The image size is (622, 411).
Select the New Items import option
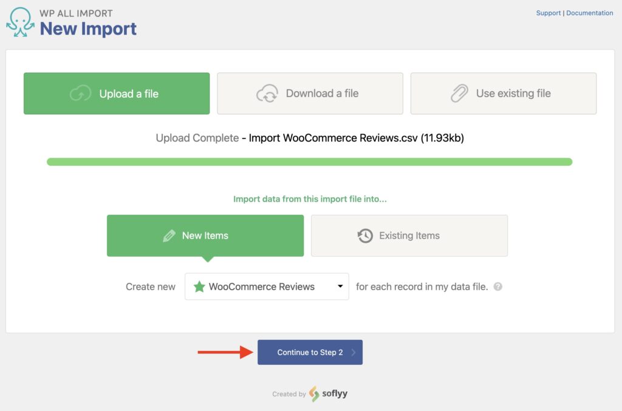[205, 236]
